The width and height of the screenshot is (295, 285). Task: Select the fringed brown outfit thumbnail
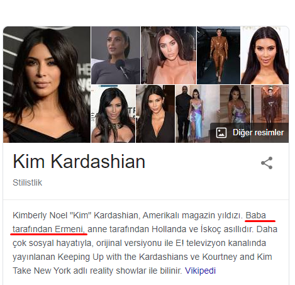[270, 104]
